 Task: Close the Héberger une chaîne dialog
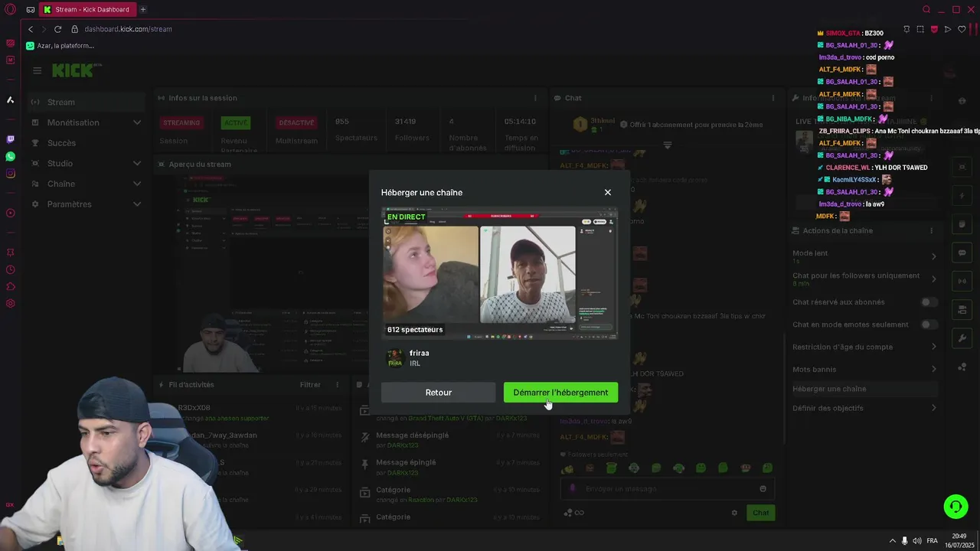(x=608, y=192)
